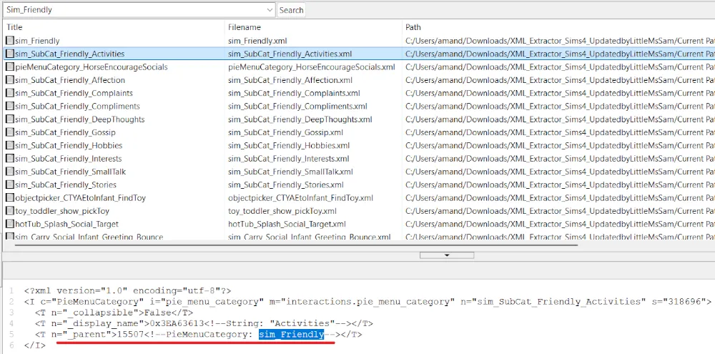This screenshot has width=715, height=354.
Task: Click file icon next to sim_SubCat_Friendly_Compliments
Action: [9, 107]
